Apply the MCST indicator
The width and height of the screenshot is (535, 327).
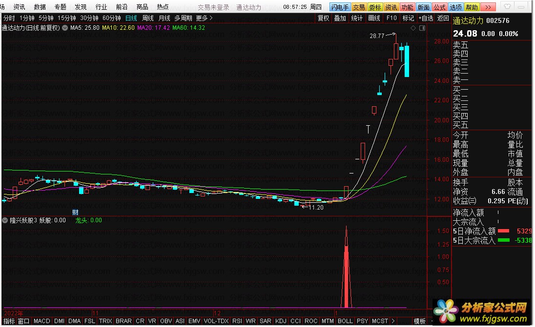[380, 321]
